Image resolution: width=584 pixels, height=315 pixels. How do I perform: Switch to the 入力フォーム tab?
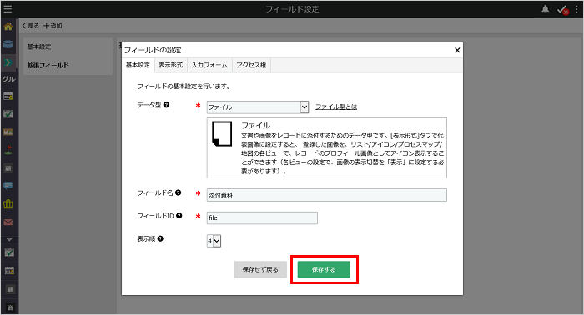point(209,65)
